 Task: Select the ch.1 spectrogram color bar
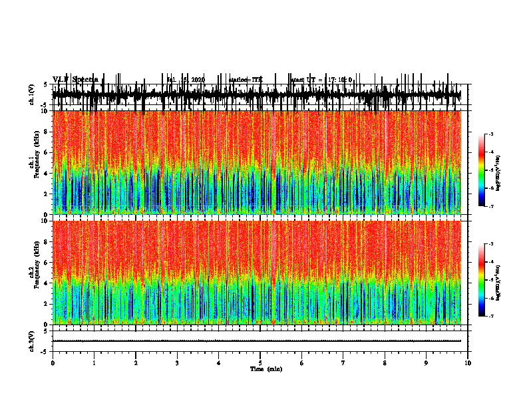482,170
